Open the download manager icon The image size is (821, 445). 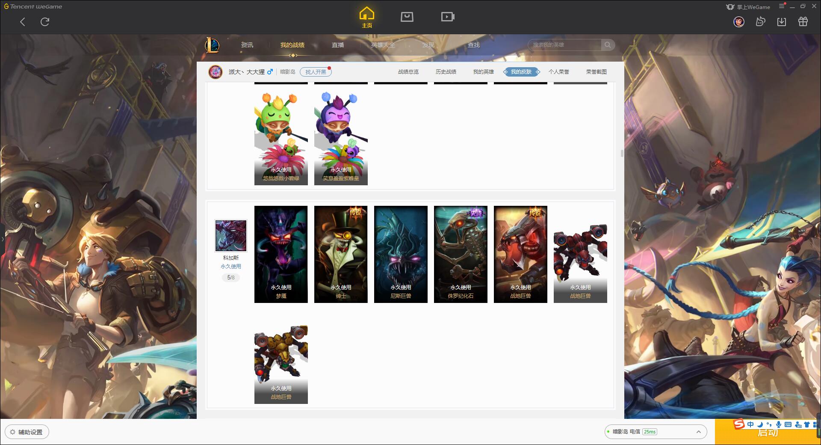pos(782,21)
